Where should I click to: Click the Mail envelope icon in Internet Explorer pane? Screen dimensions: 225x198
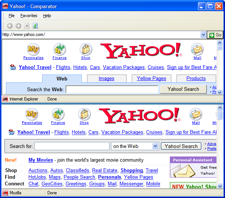pos(198,49)
